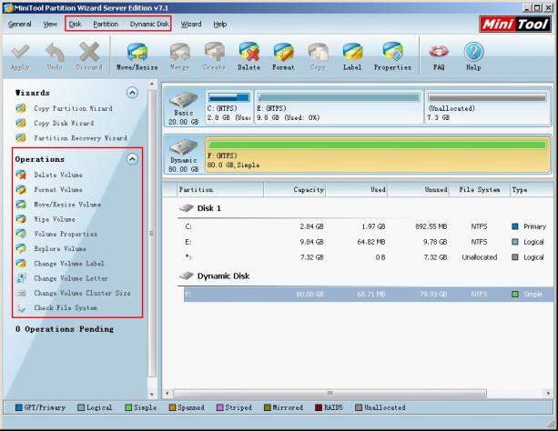
Task: Click the RAID5 legend swatch
Action: [319, 407]
